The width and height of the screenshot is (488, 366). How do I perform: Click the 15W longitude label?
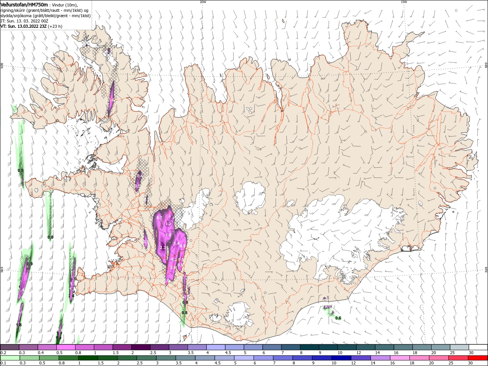click(x=404, y=2)
